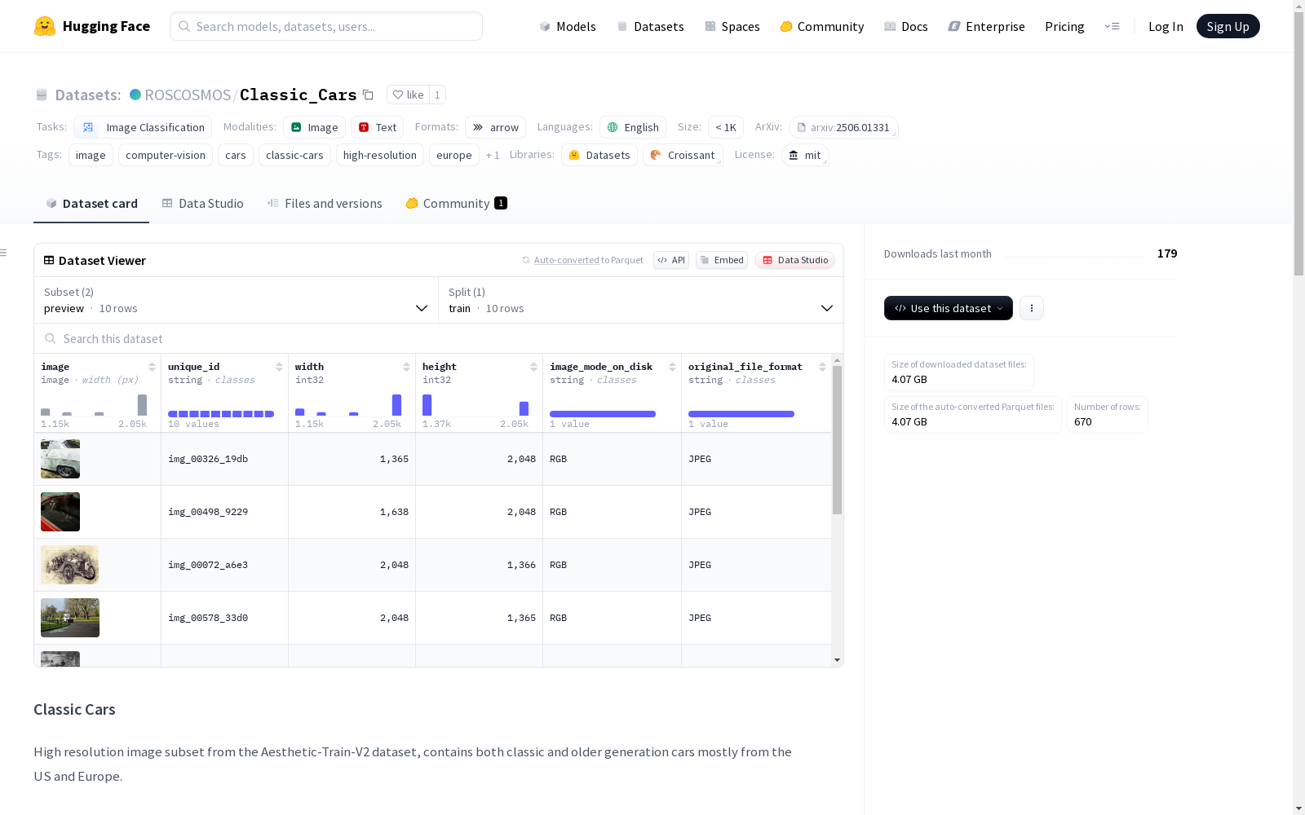This screenshot has width=1305, height=815.
Task: Go to Models in top navigation
Action: pos(568,26)
